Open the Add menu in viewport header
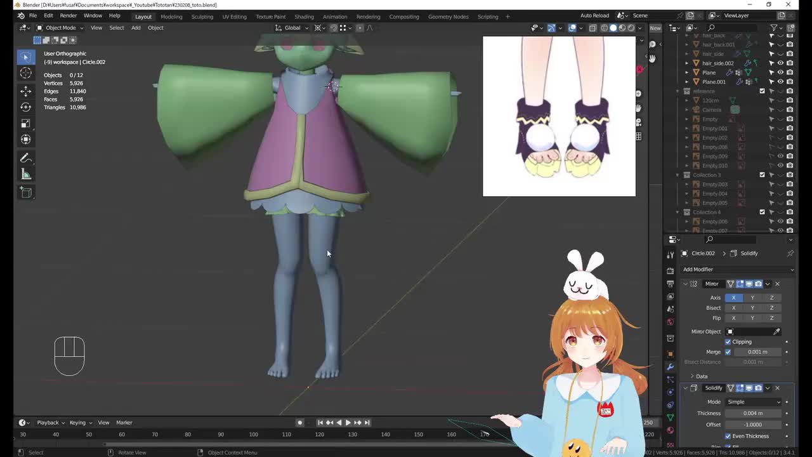 (x=136, y=28)
